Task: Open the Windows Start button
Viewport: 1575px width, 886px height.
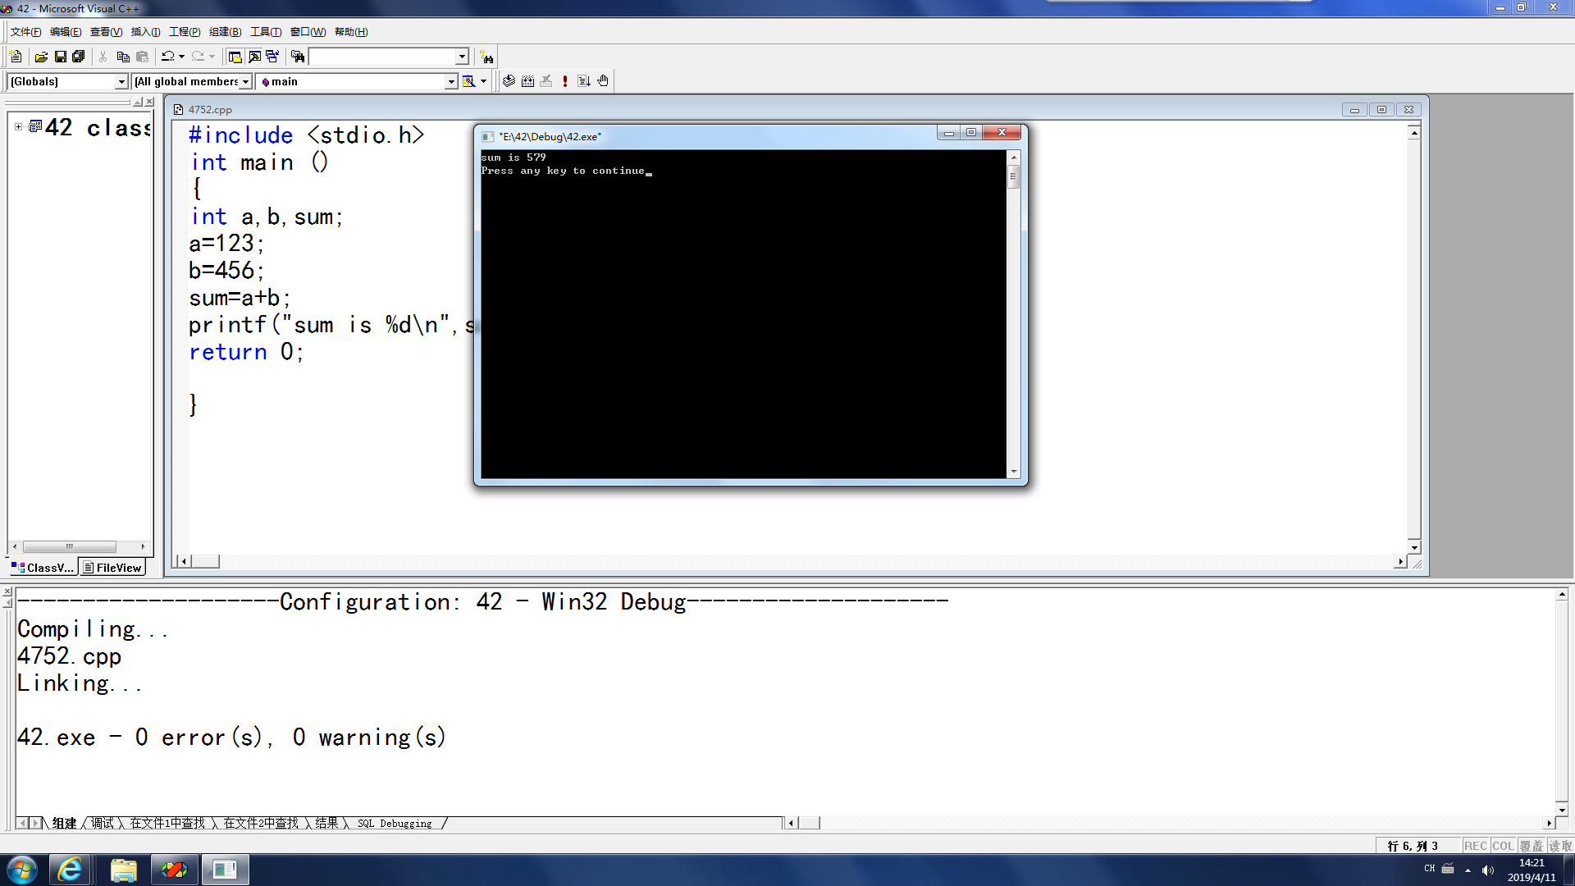Action: pyautogui.click(x=21, y=870)
